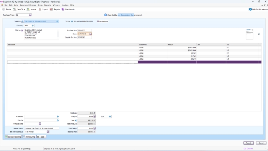
Task: Open the Register toolbar button
Action: tap(55, 9)
